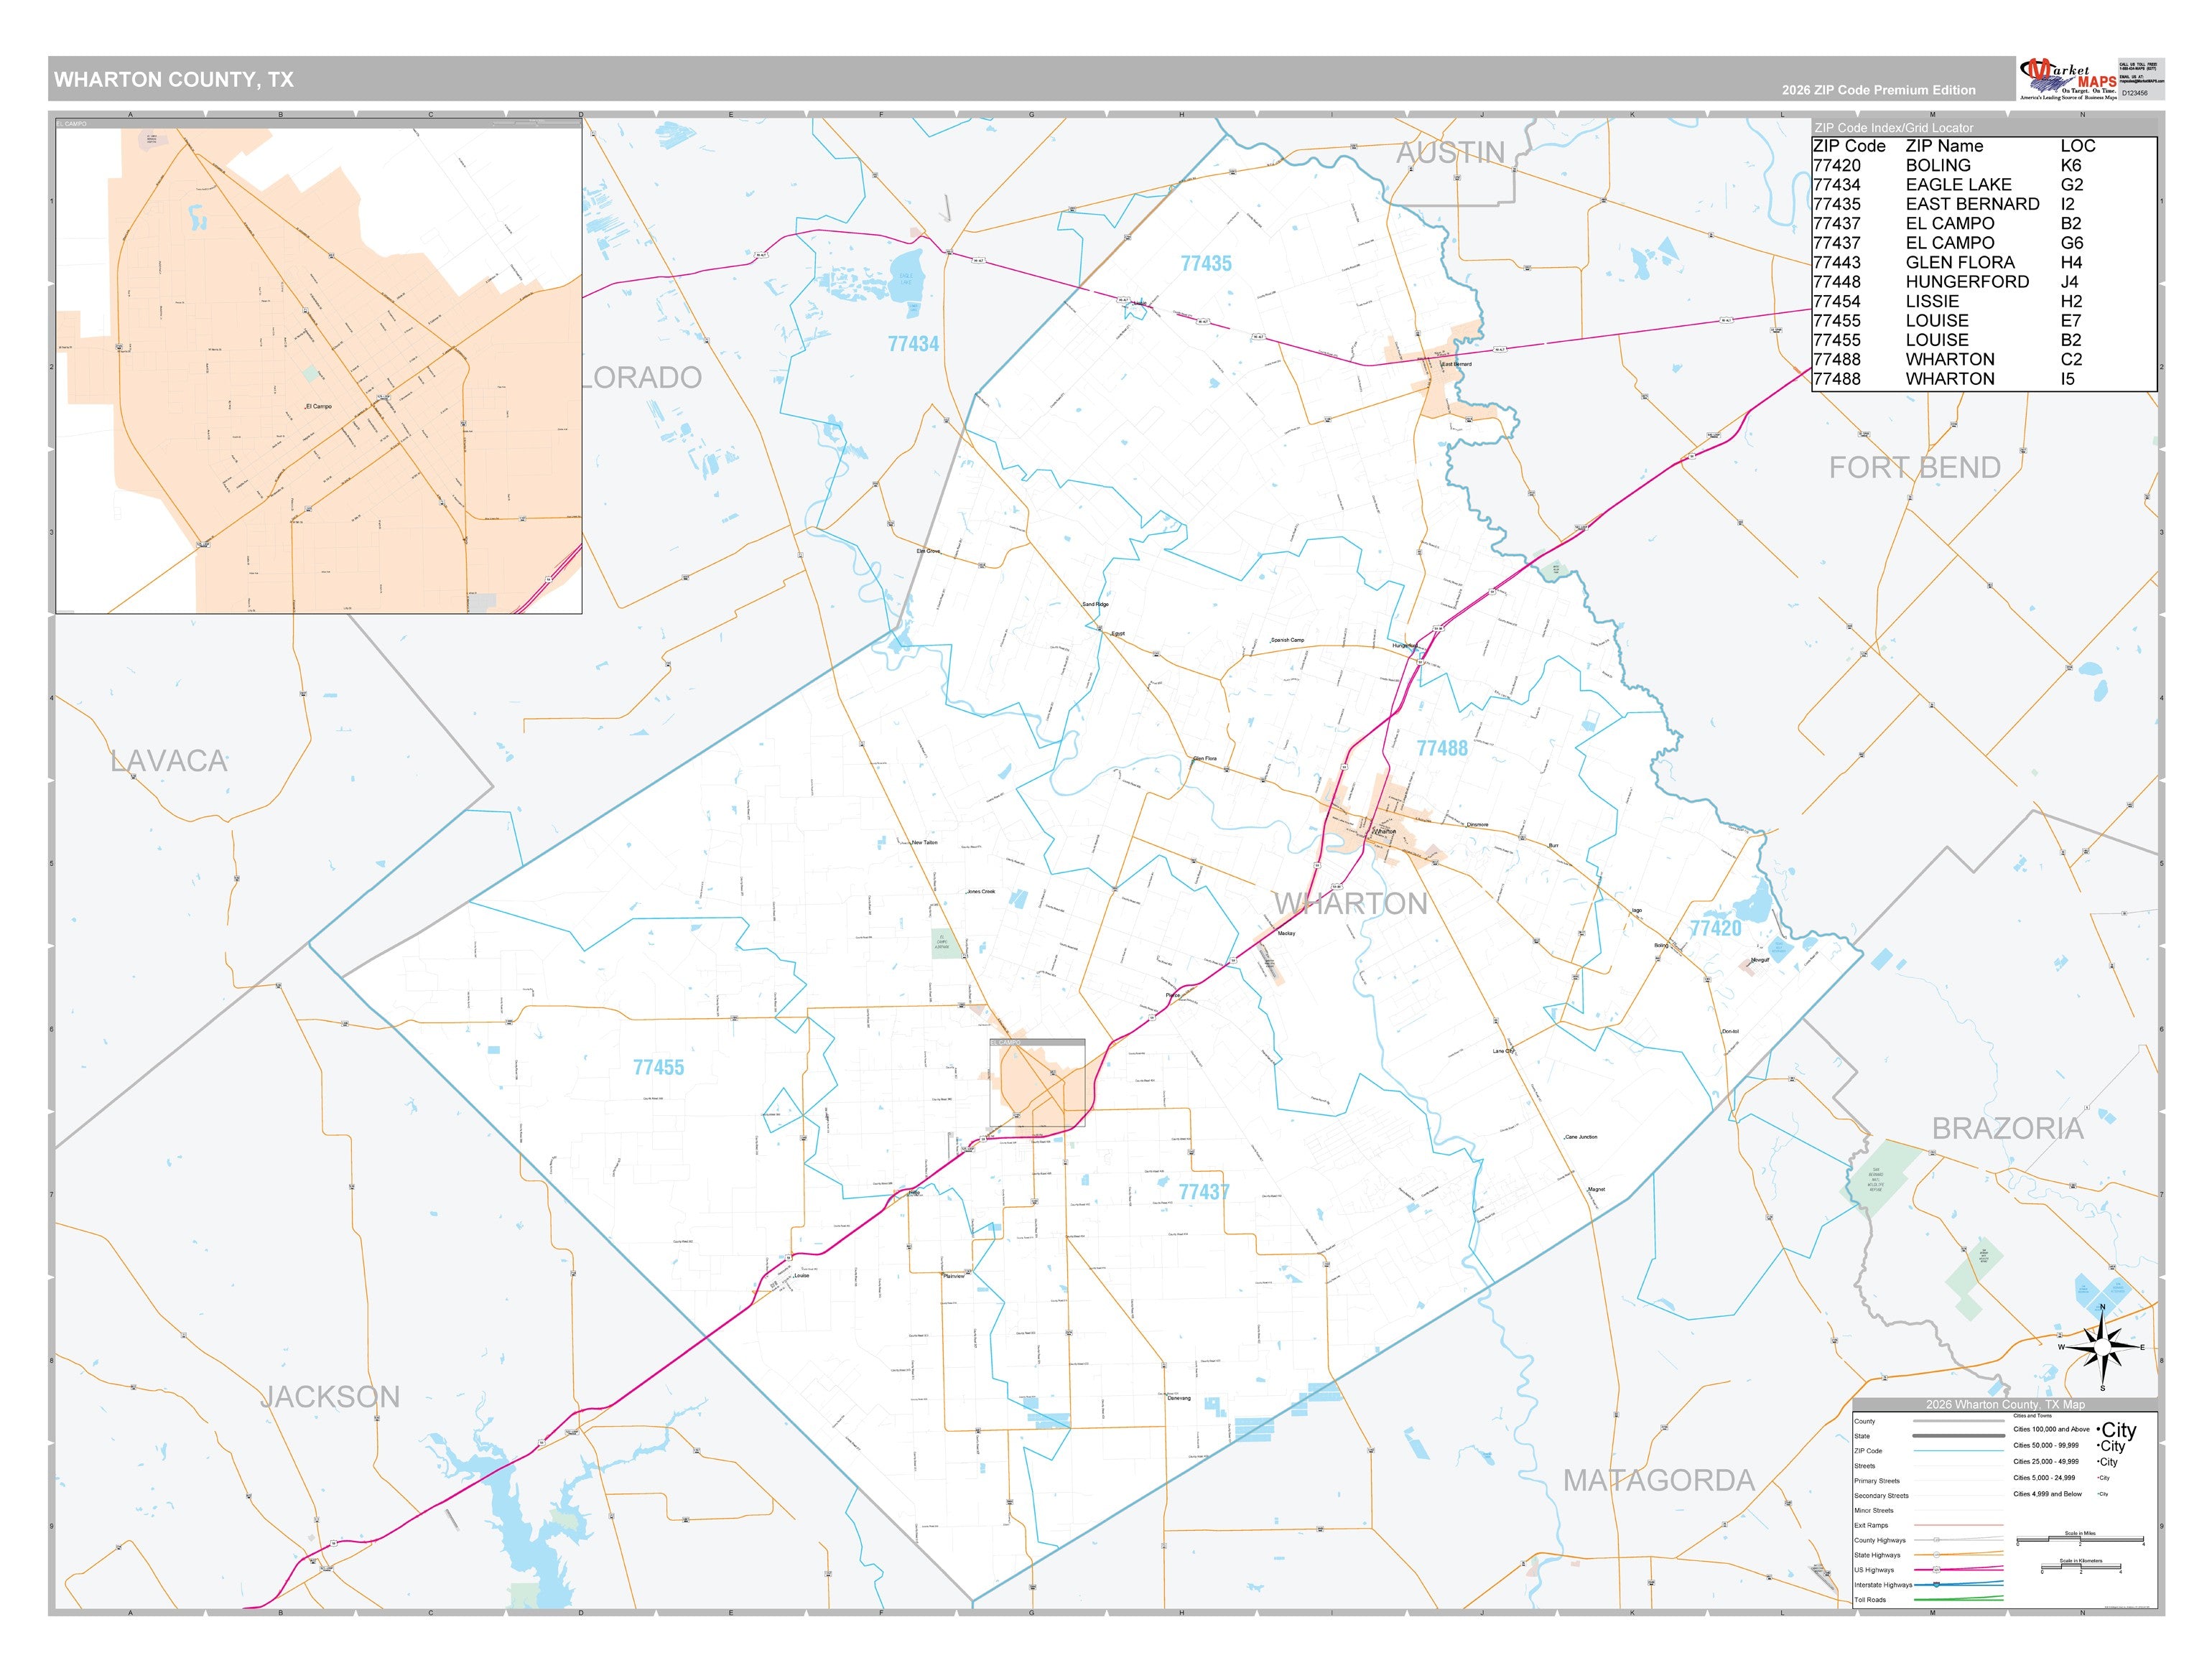Select ZIP code label 77435 on the map
Image resolution: width=2212 pixels, height=1673 pixels.
[x=1206, y=264]
